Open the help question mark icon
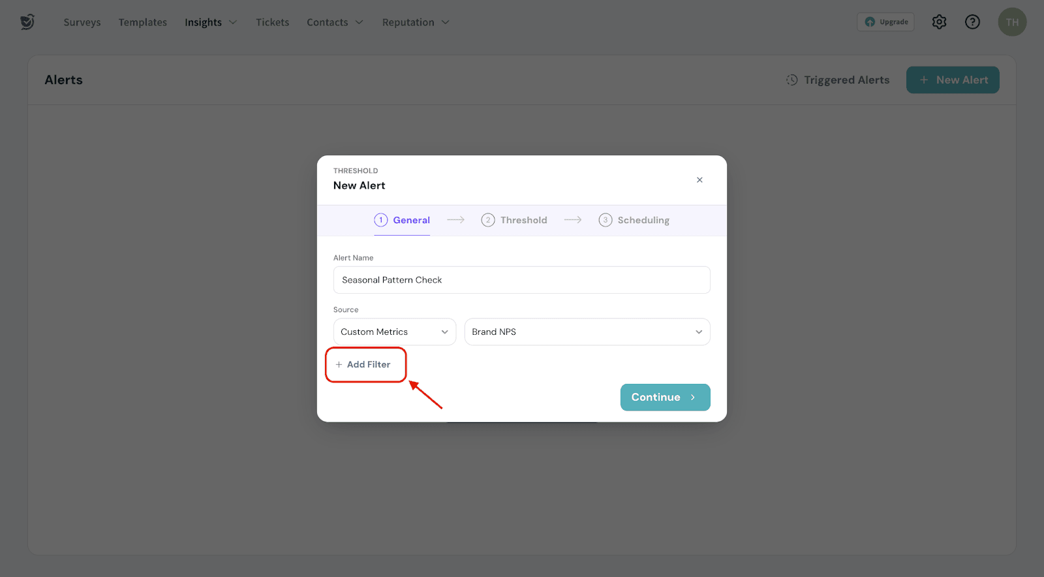This screenshot has height=577, width=1044. pos(972,22)
